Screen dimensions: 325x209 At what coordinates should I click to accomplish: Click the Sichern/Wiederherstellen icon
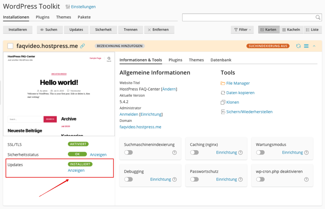[x=223, y=112]
